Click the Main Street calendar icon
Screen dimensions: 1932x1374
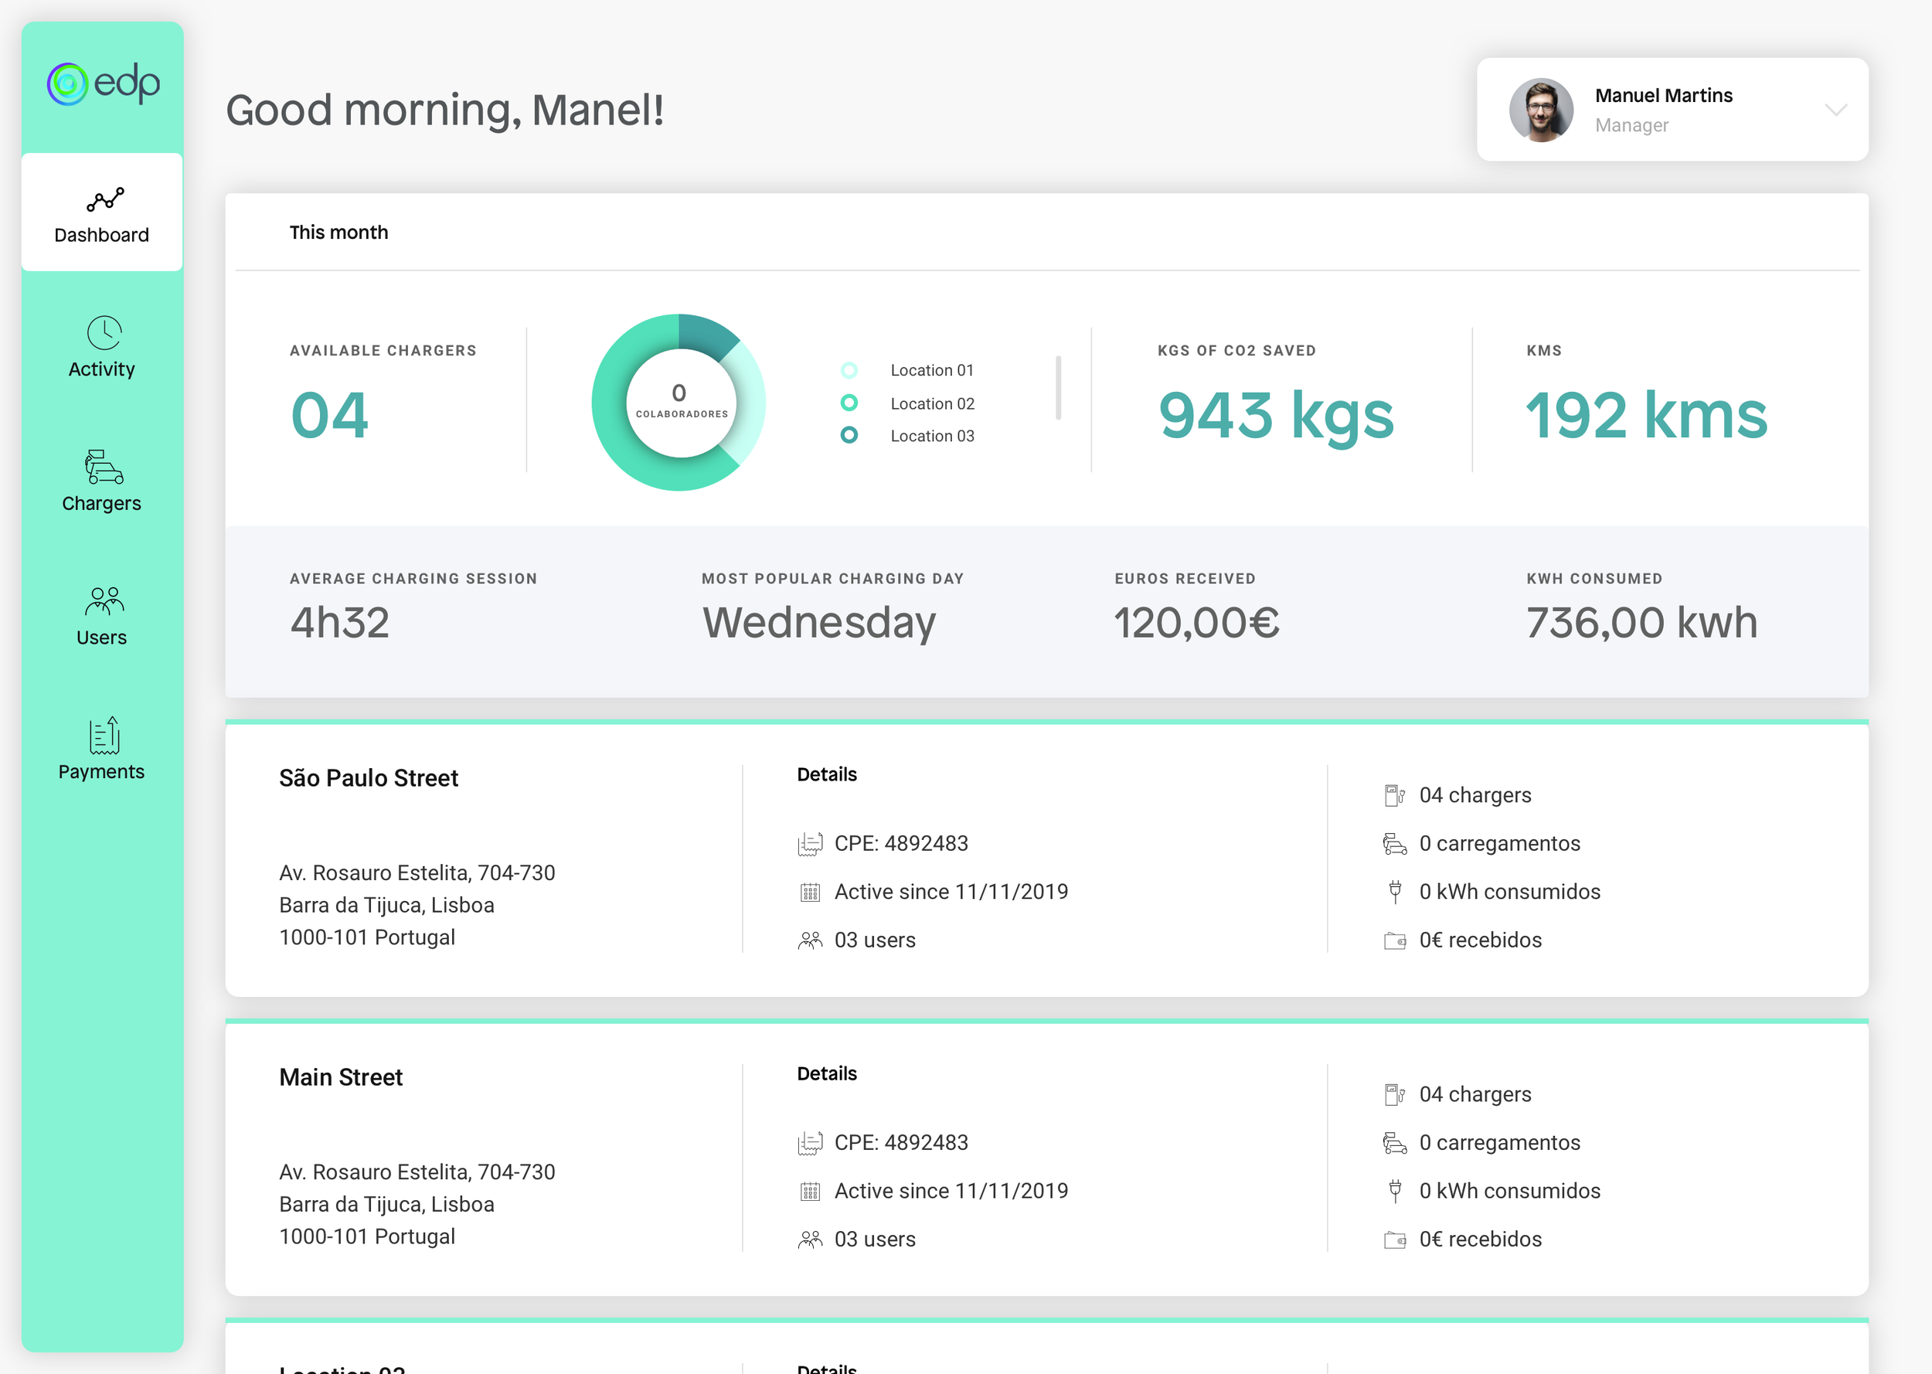[x=810, y=1192]
